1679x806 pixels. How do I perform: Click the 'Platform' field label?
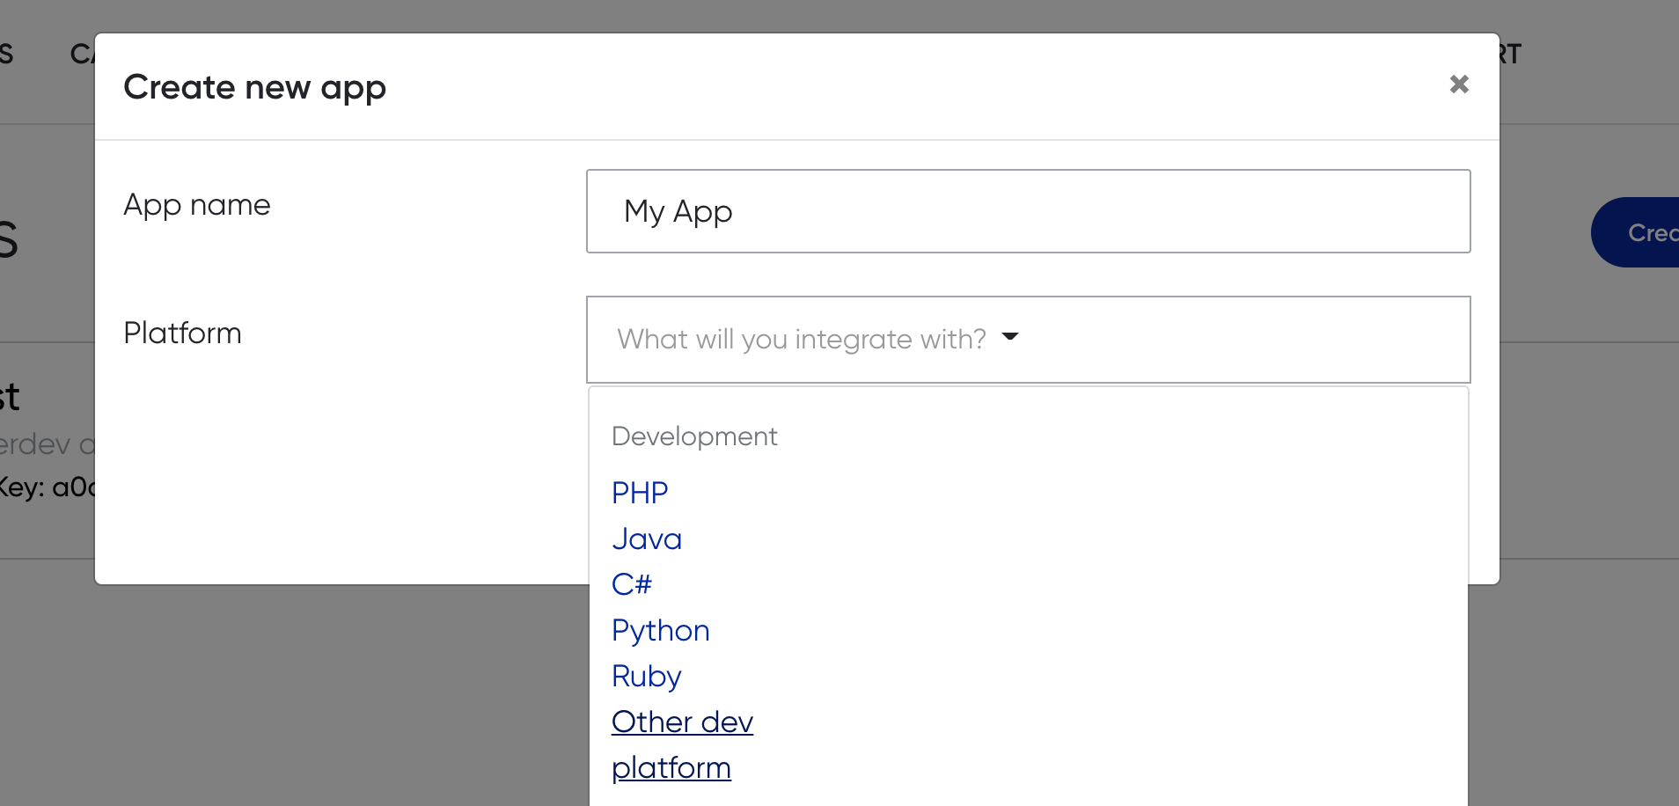182,333
